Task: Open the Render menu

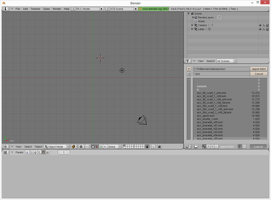Action: tap(57, 9)
